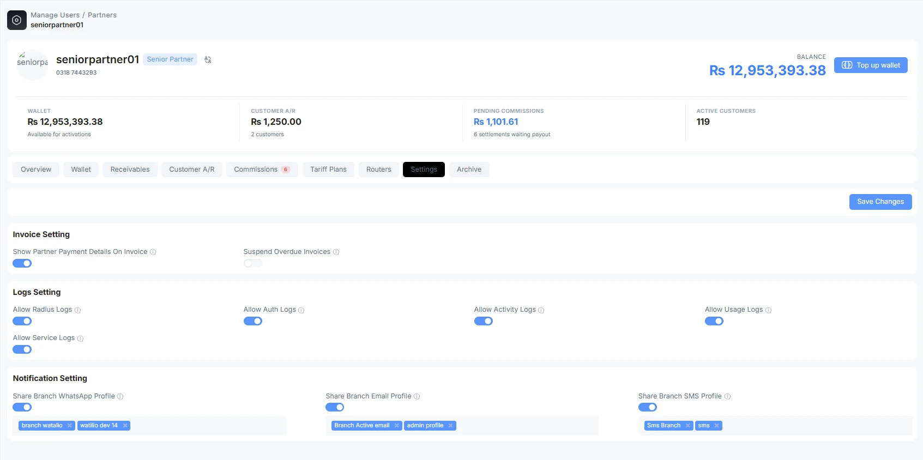The height and width of the screenshot is (460, 923).
Task: Toggle Allow Auth Logs switch
Action: [x=253, y=321]
